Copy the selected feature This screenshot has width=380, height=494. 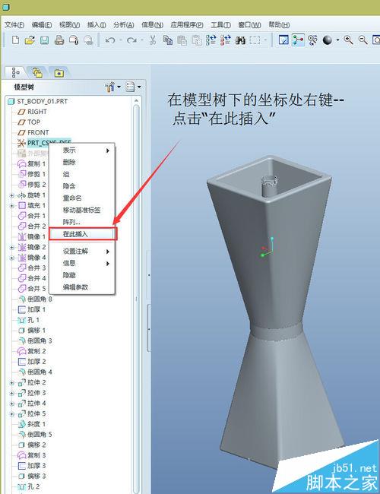click(167, 40)
